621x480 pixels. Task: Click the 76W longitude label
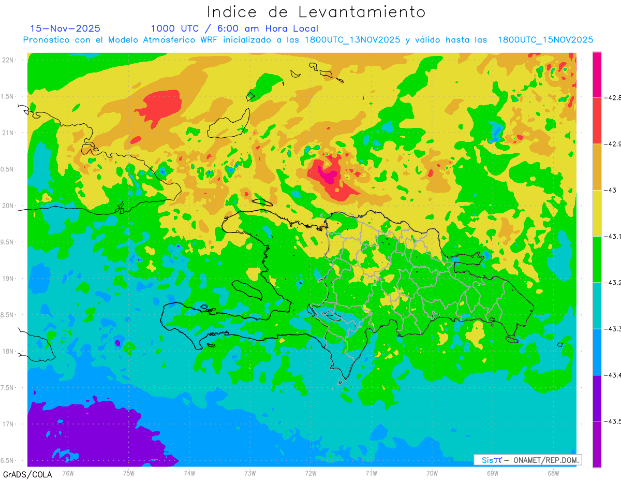click(x=68, y=473)
